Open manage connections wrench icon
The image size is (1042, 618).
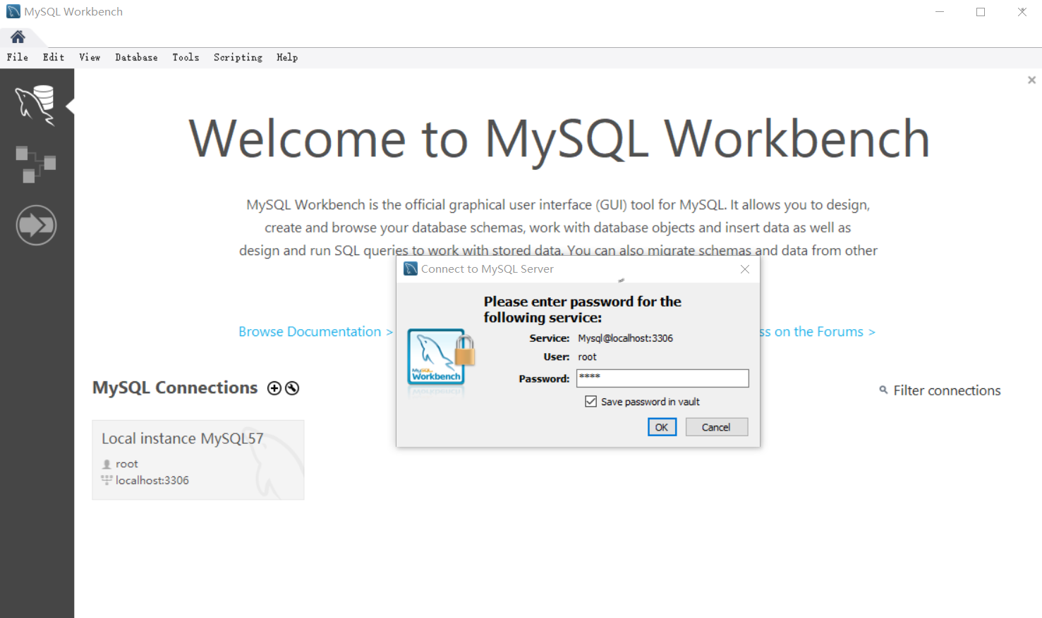(x=292, y=388)
